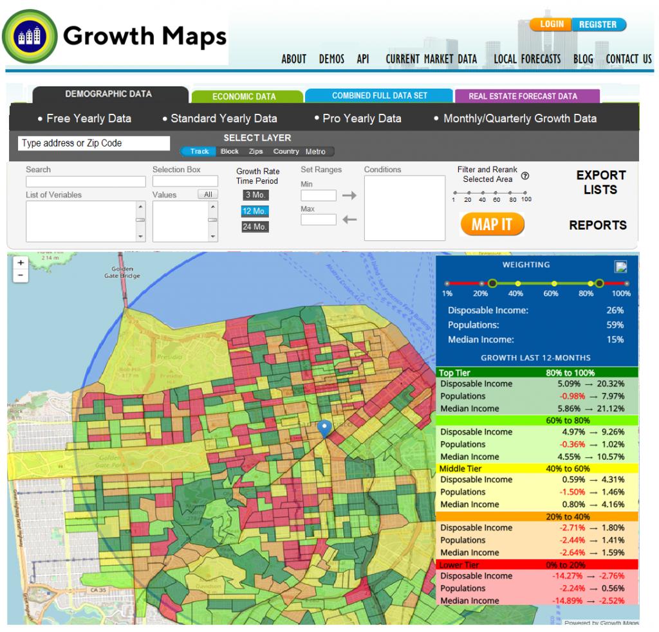The height and width of the screenshot is (632, 659).
Task: Open the Filter and Rerank help icon
Action: pyautogui.click(x=525, y=176)
